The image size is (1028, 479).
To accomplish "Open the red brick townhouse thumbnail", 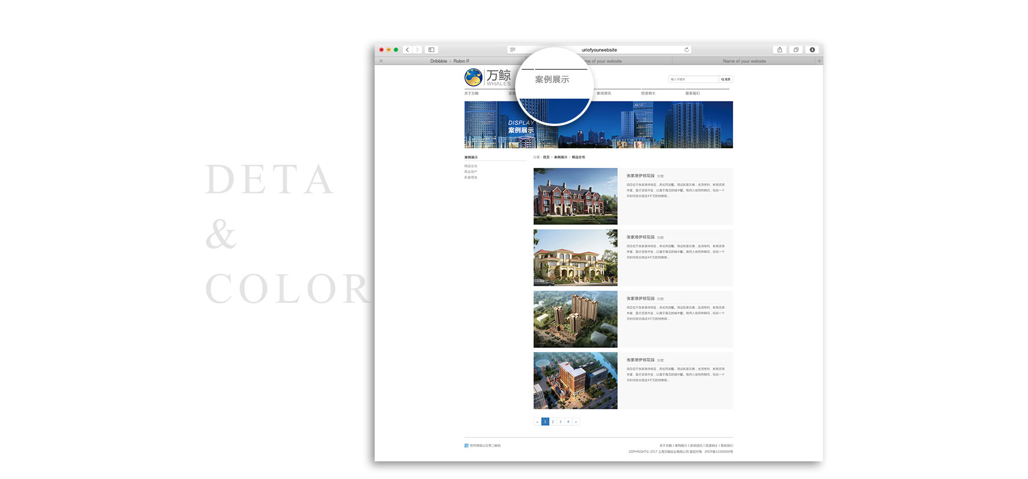I will (x=575, y=196).
